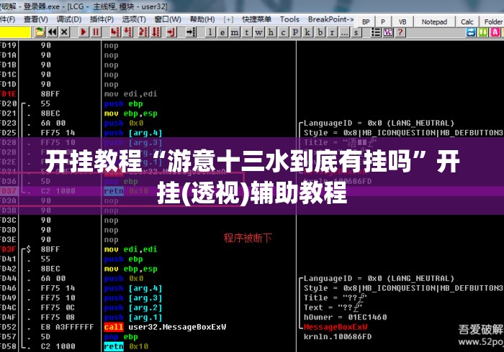The height and width of the screenshot is (352, 504).
Task: Open Threads window with 't' button
Action: (246, 32)
